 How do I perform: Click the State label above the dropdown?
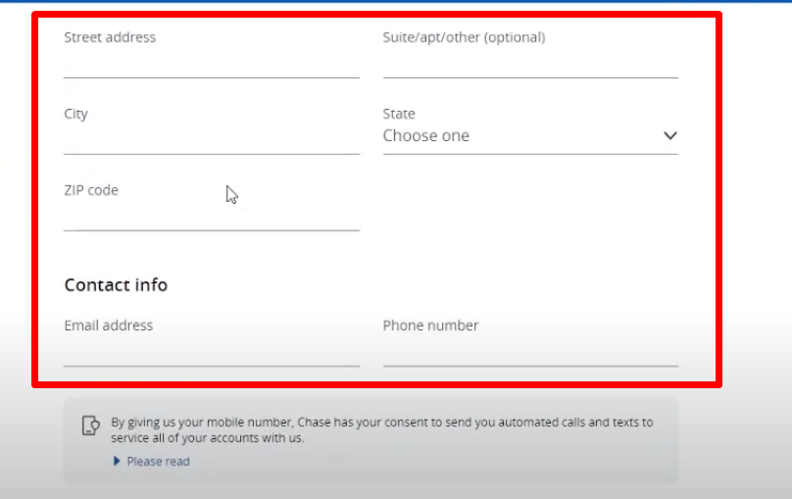pyautogui.click(x=399, y=114)
